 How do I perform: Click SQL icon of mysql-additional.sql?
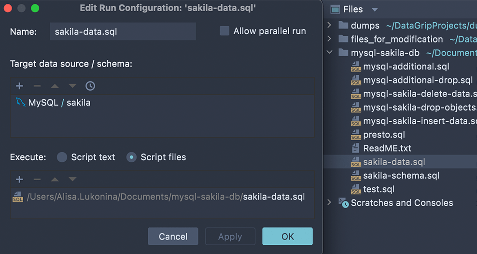pyautogui.click(x=356, y=66)
